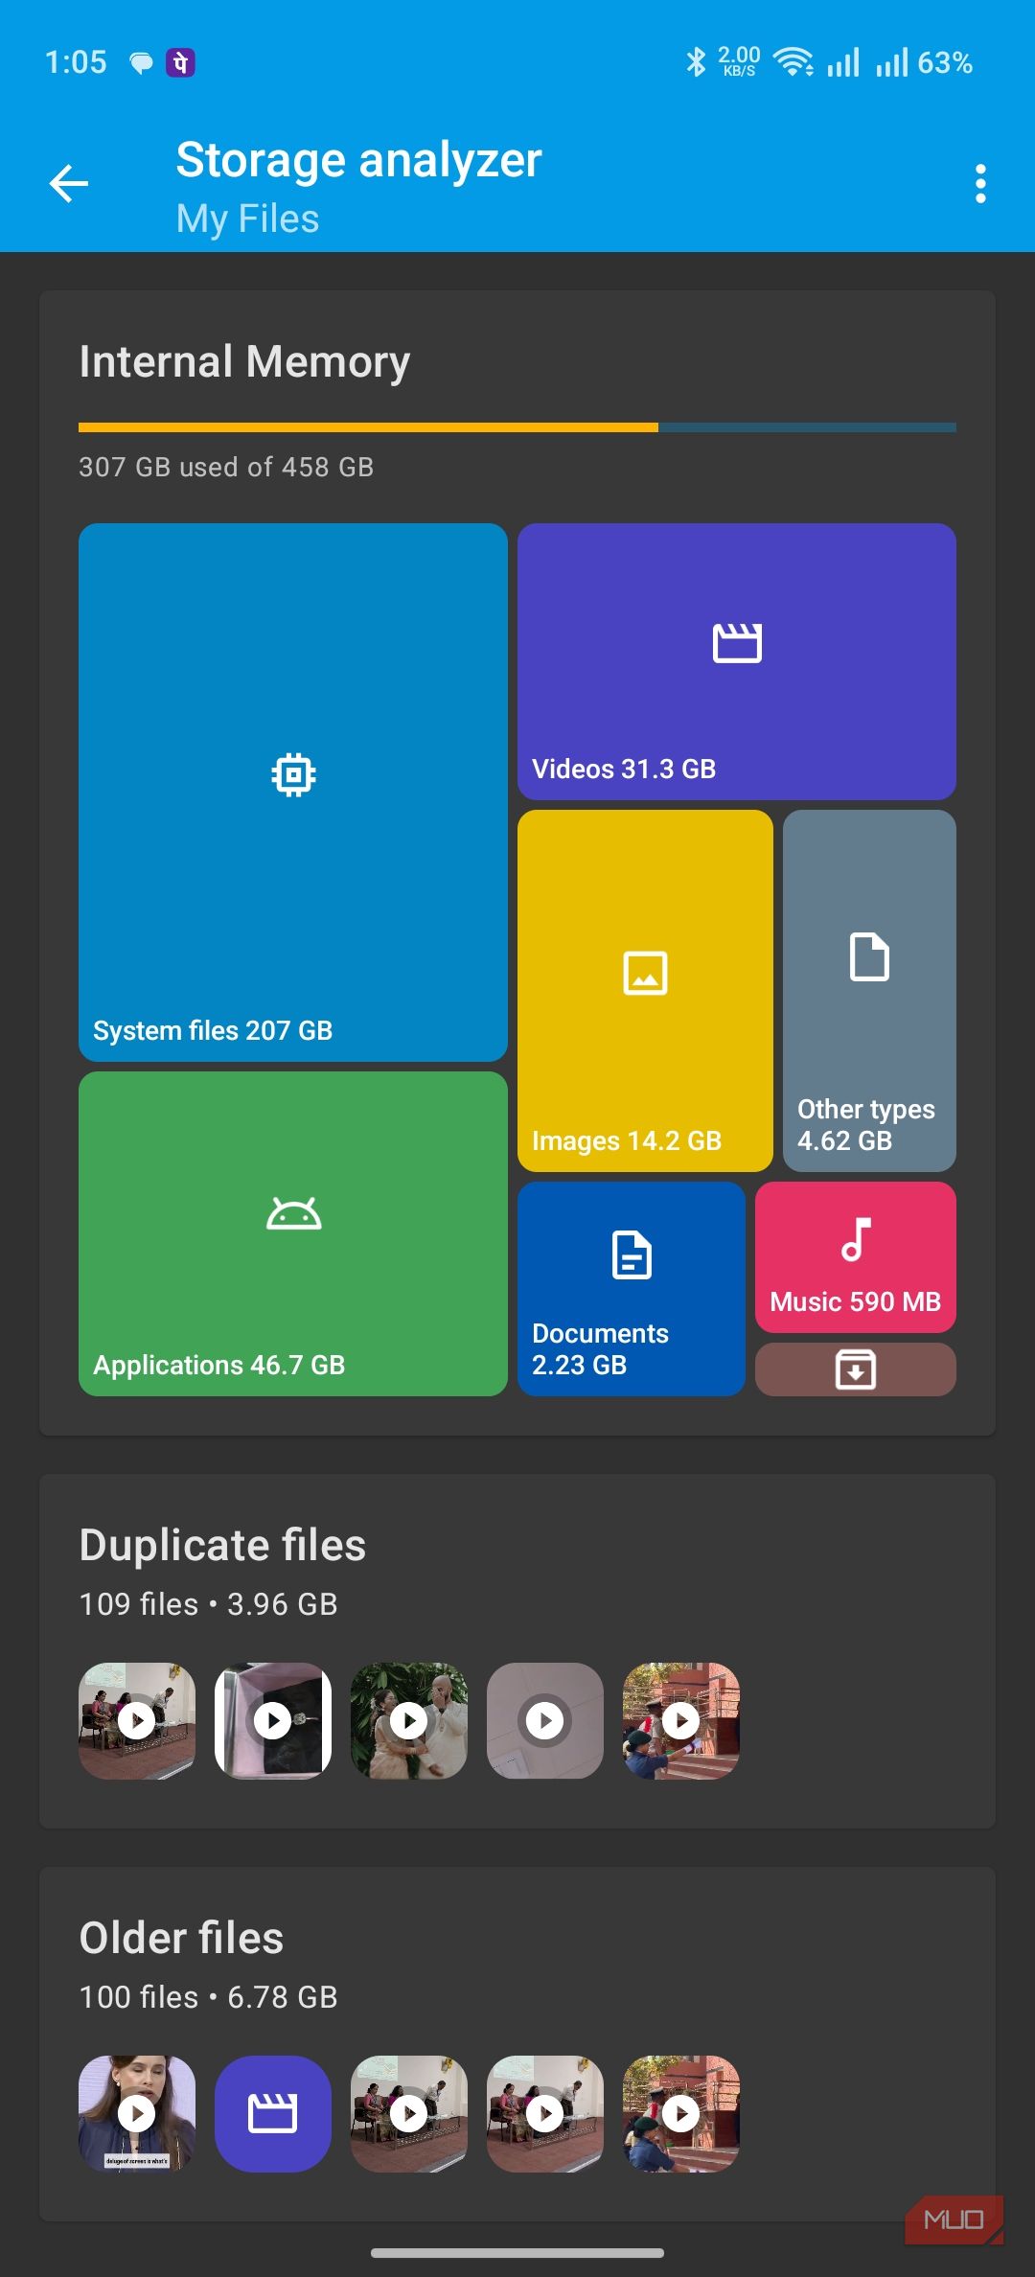Open the third Older files video thumbnail
Viewport: 1035px width, 2277px height.
point(409,2114)
